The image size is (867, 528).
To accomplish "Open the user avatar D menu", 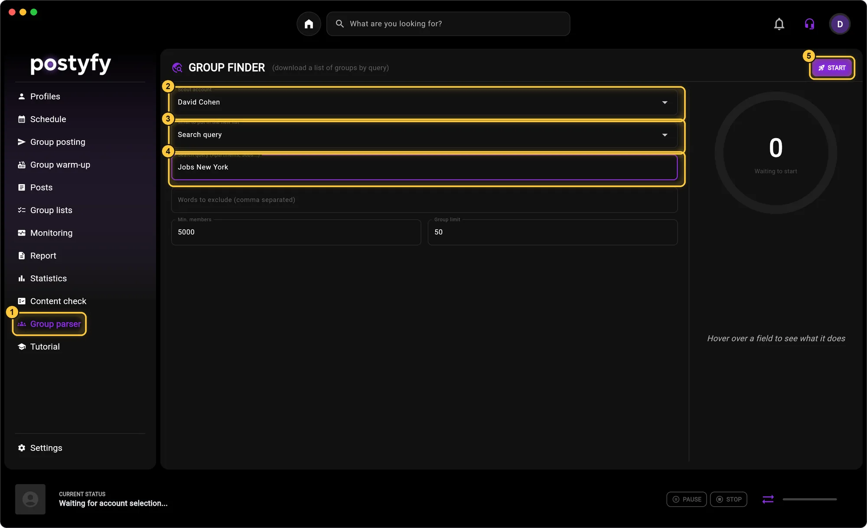I will point(840,24).
